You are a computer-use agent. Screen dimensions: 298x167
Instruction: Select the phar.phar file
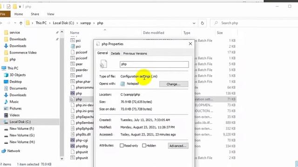click(x=83, y=82)
